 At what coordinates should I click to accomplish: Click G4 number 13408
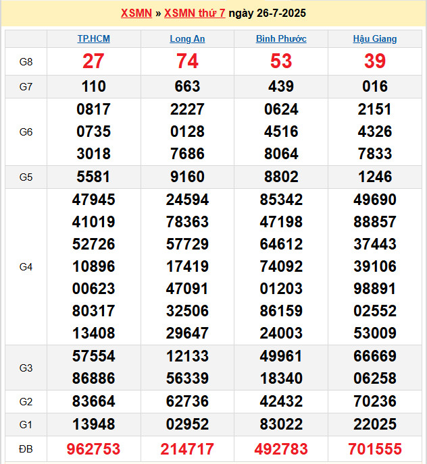click(x=94, y=333)
